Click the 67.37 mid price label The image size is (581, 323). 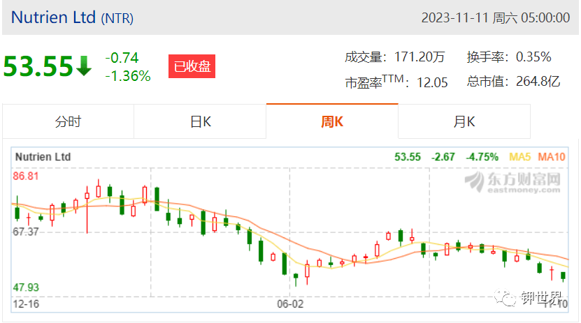click(26, 232)
